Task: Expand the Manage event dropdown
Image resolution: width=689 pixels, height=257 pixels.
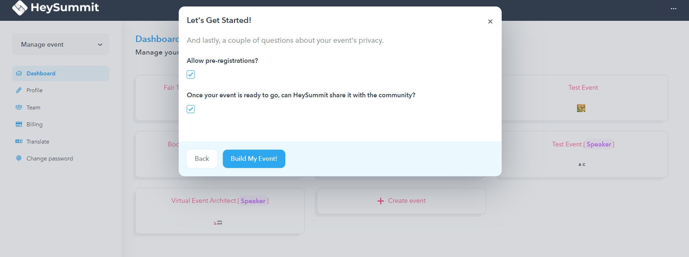Action: (61, 44)
